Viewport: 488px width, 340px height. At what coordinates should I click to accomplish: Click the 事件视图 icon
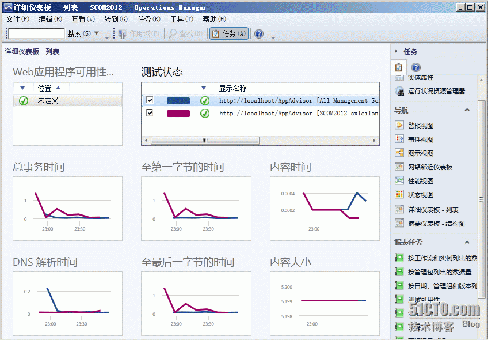click(399, 139)
